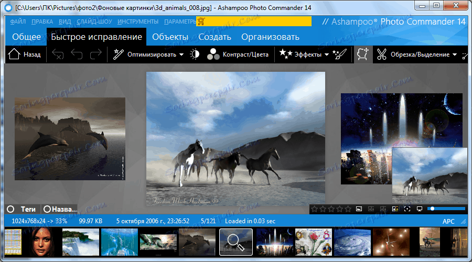
Task: Click the undo arrow icon
Action: coord(77,54)
